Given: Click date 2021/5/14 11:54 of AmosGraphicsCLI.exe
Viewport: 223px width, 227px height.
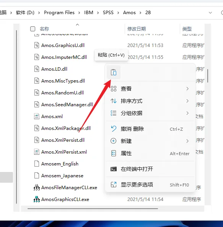Looking at the screenshot, I should pos(145,199).
